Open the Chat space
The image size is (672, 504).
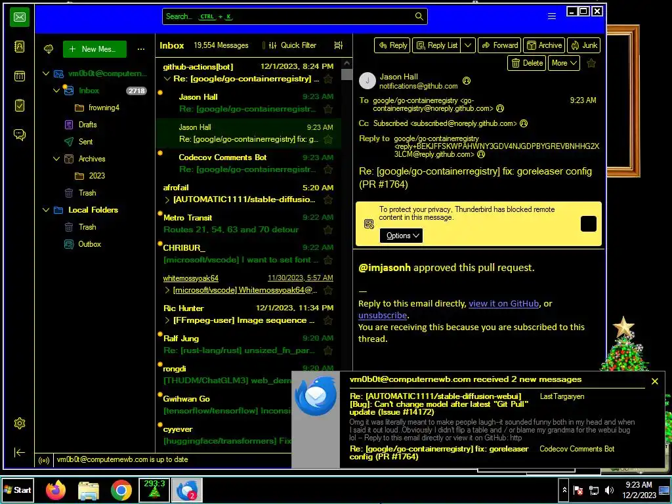19,135
